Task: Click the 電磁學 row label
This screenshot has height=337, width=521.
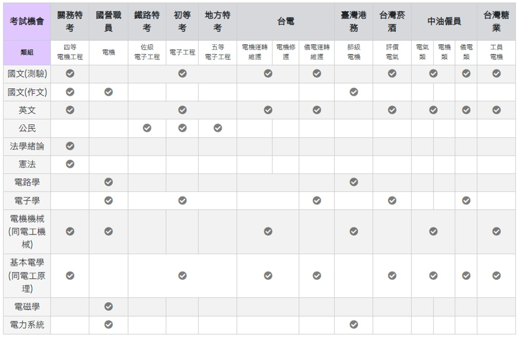Action: pos(27,307)
